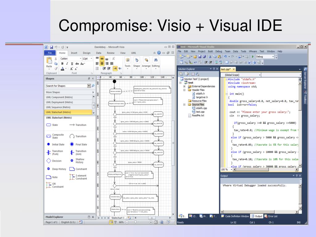Switch to the Insert ribbon tab in Visio

tap(74, 53)
